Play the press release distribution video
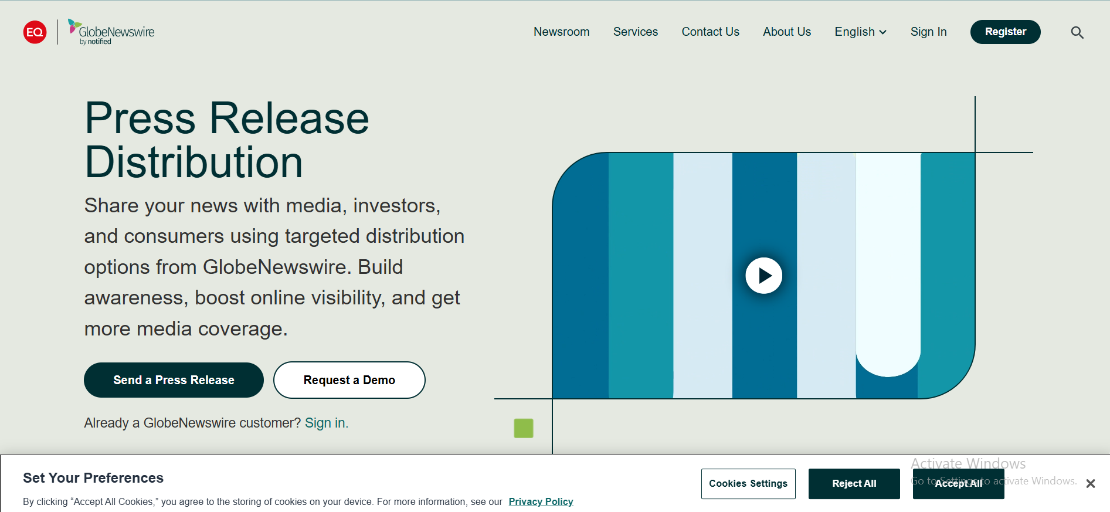 pyautogui.click(x=763, y=276)
